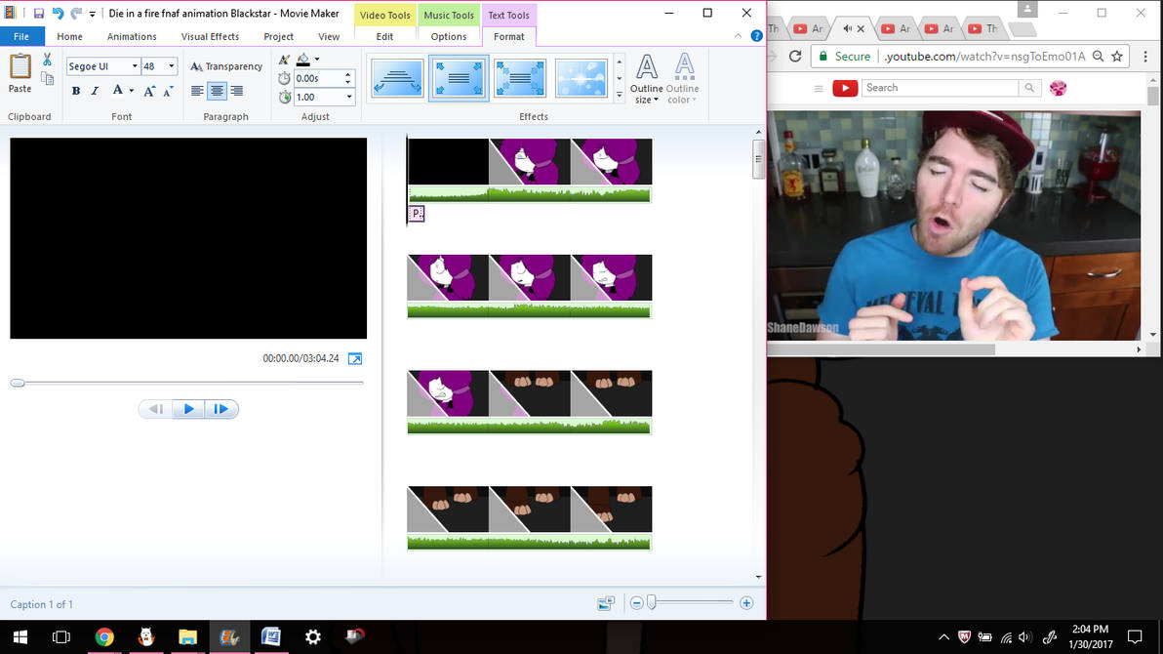Open the File menu

[21, 36]
